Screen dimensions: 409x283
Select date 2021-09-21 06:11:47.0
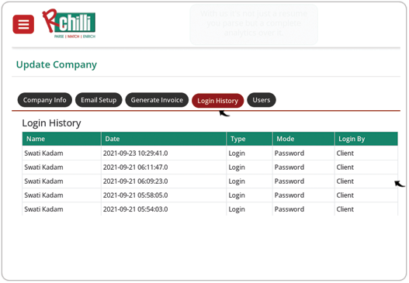(x=135, y=167)
